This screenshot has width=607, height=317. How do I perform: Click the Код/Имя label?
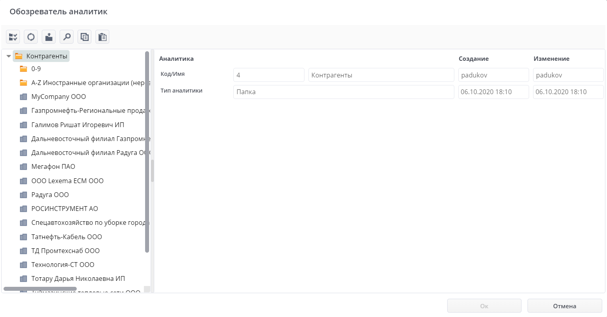173,74
